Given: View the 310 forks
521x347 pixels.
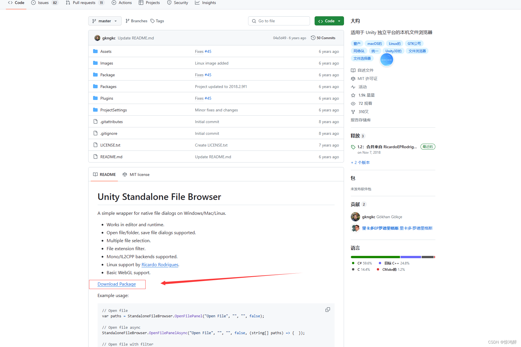Looking at the screenshot, I should click(x=360, y=112).
